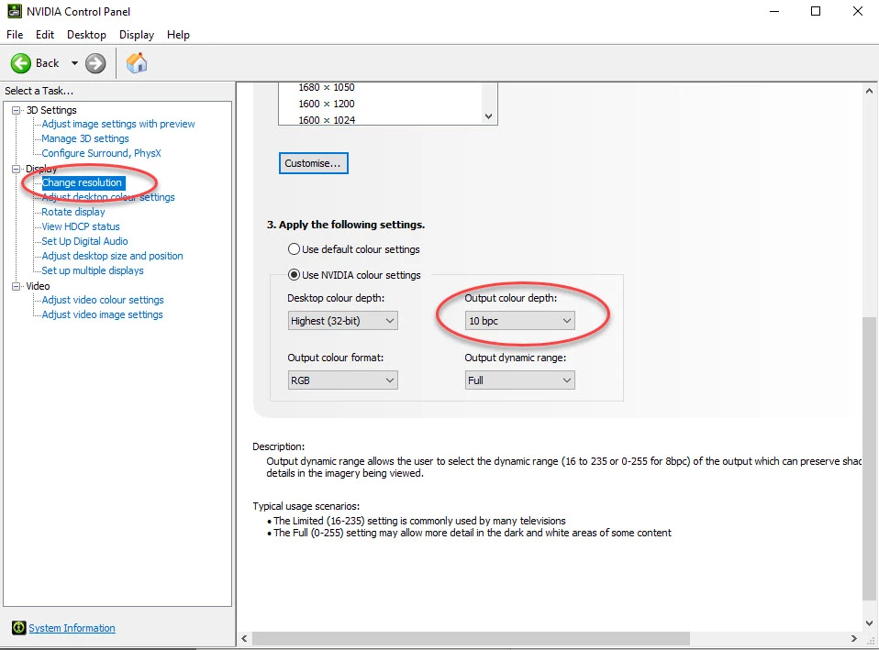Click the green Back arrow icon

point(21,63)
